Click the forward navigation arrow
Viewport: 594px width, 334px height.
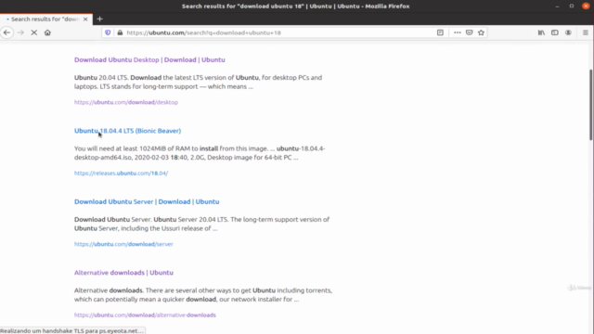point(20,32)
